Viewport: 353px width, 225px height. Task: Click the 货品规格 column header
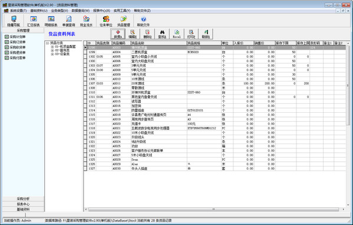(x=204, y=43)
